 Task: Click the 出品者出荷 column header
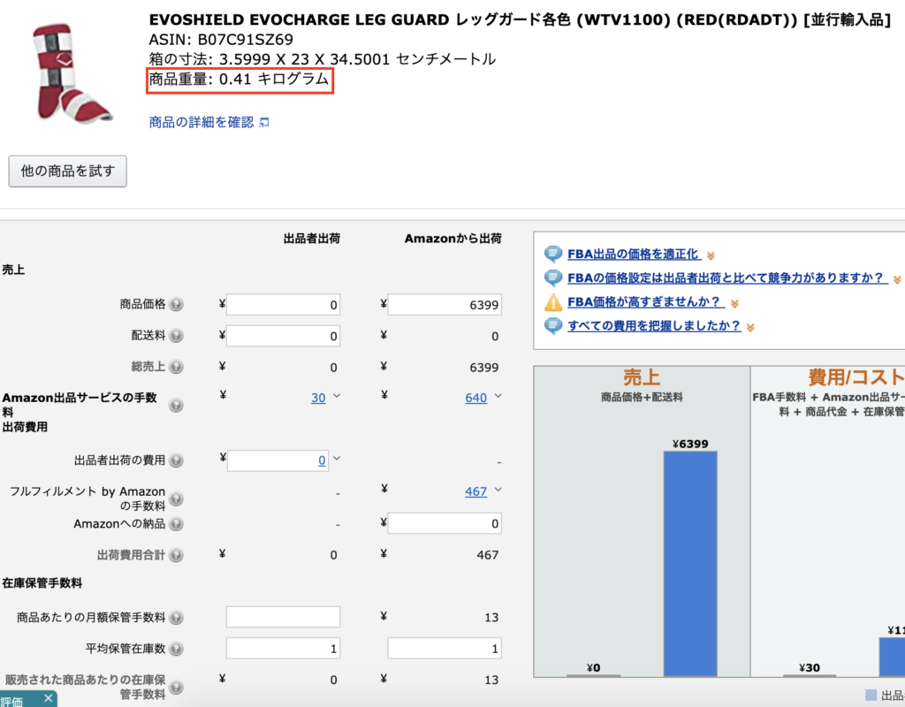coord(312,239)
